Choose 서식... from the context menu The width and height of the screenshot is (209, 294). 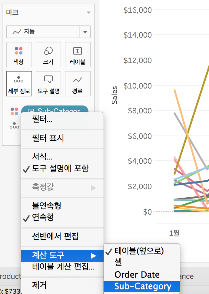62,156
